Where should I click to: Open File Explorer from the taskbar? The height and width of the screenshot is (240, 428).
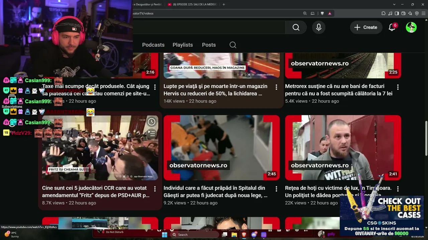click(x=234, y=235)
